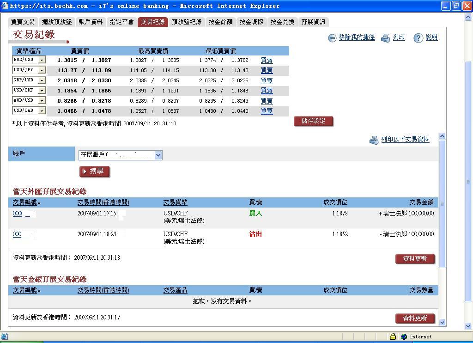Open the 按金餘額 tab

tap(220, 22)
